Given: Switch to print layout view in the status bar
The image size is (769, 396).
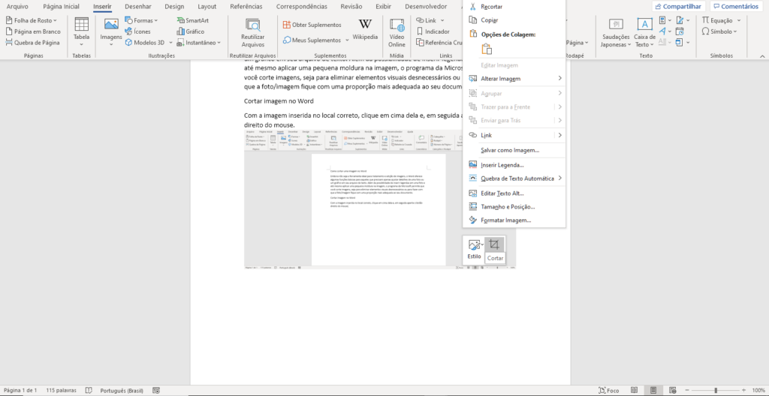Looking at the screenshot, I should (x=653, y=391).
